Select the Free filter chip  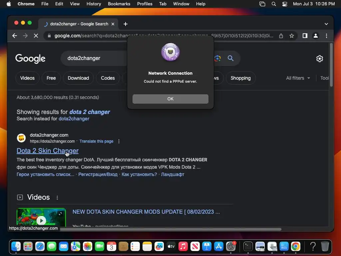[51, 78]
